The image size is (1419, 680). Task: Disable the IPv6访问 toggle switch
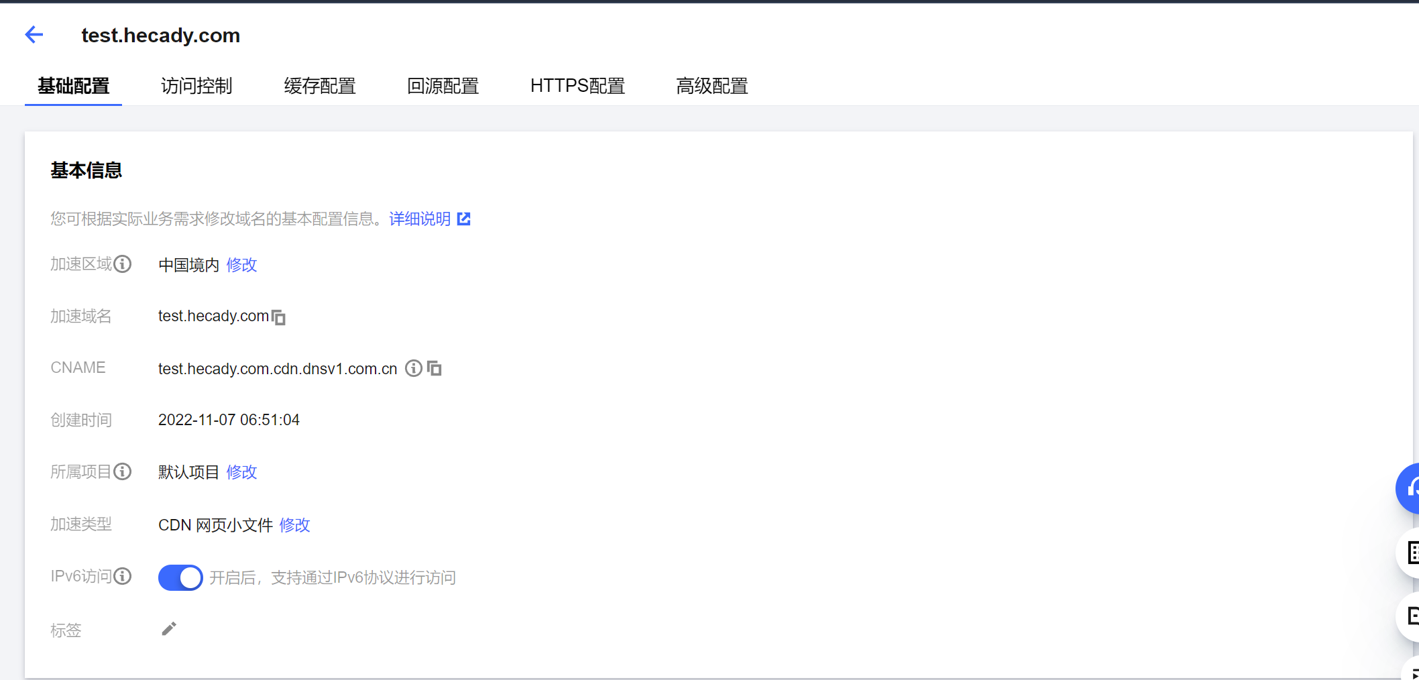coord(180,577)
